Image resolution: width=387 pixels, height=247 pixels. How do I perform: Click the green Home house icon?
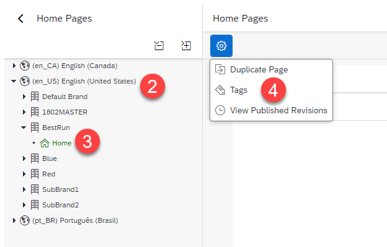point(45,143)
